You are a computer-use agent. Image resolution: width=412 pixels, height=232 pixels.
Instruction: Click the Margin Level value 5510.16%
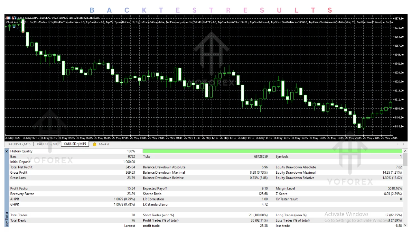(x=395, y=188)
